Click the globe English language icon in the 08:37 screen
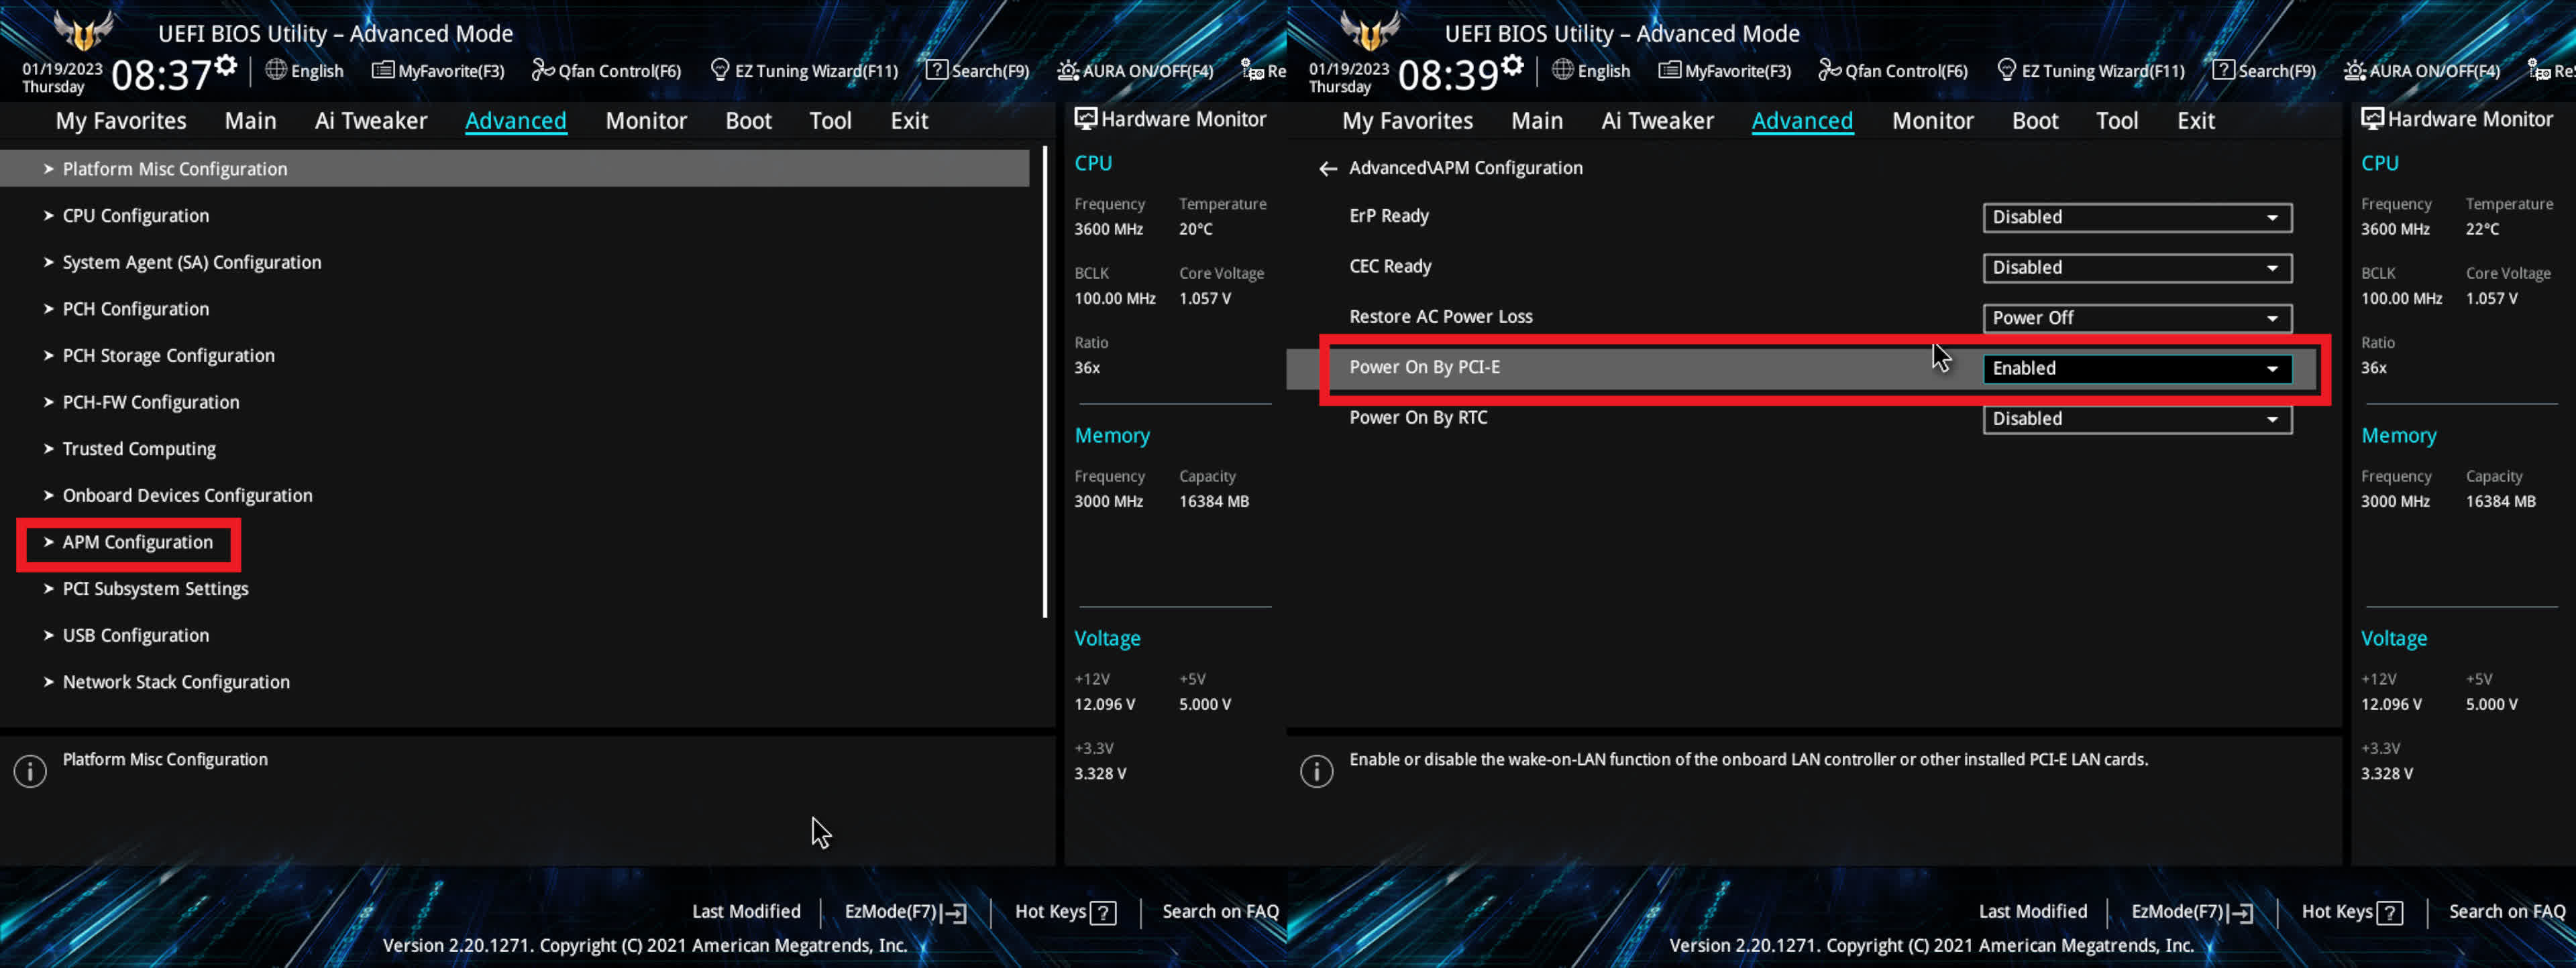Viewport: 2576px width, 968px height. (277, 70)
